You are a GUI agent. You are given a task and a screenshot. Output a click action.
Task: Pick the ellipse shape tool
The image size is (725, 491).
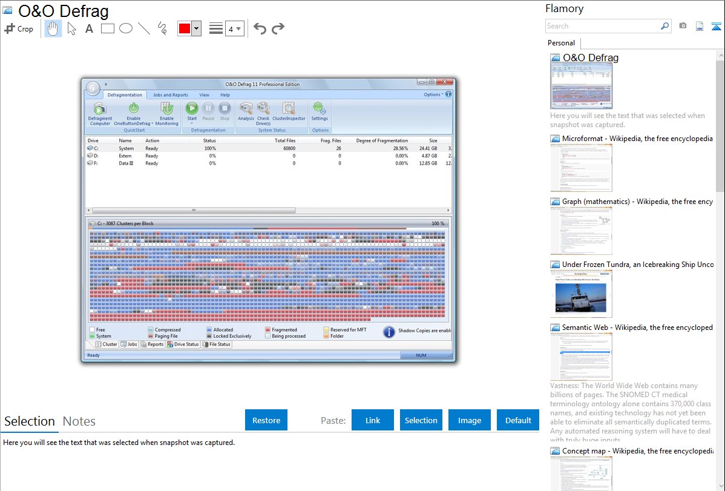(x=126, y=28)
